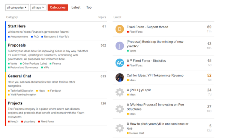Image resolution: width=225 pixels, height=139 pixels.
Task: Open Resources & How-To's subcategory
Action: point(55,37)
